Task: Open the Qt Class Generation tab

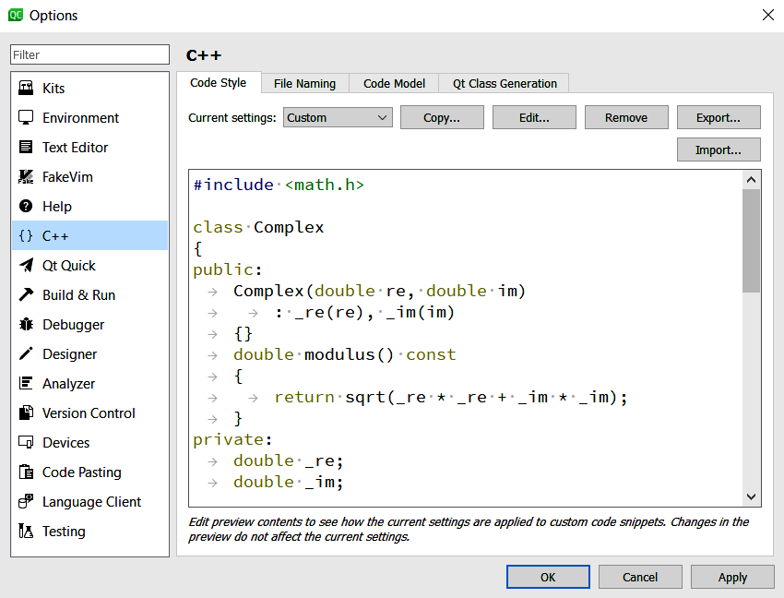Action: [505, 83]
